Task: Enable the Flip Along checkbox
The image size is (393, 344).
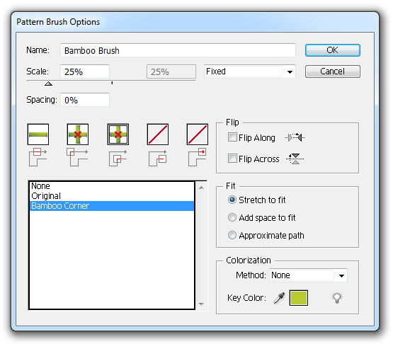Action: pos(232,137)
